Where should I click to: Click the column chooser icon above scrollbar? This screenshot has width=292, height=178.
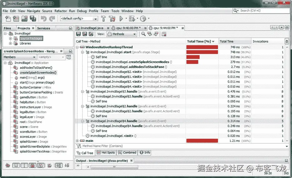(x=287, y=41)
